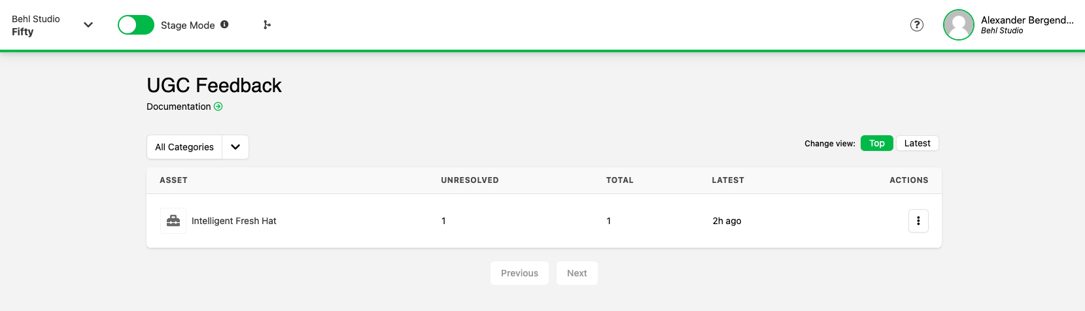Open the Documentation link
This screenshot has height=311, width=1085.
pyautogui.click(x=179, y=106)
